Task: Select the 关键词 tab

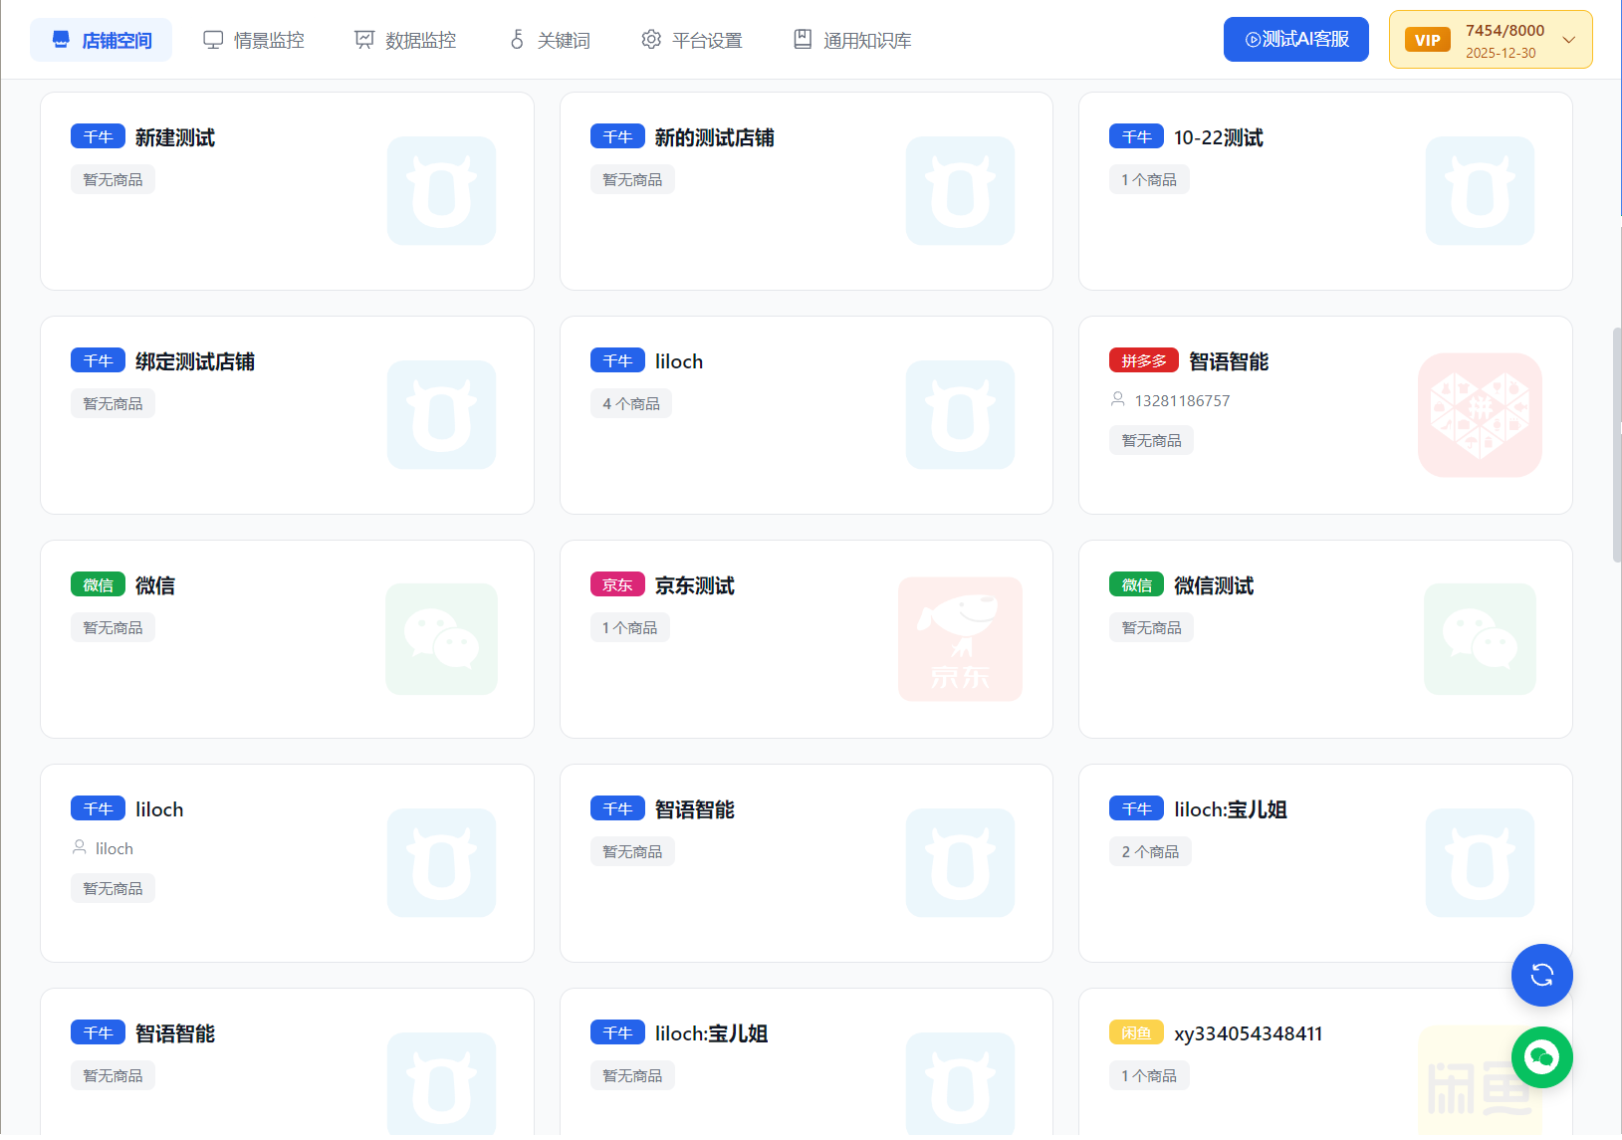Action: point(550,40)
